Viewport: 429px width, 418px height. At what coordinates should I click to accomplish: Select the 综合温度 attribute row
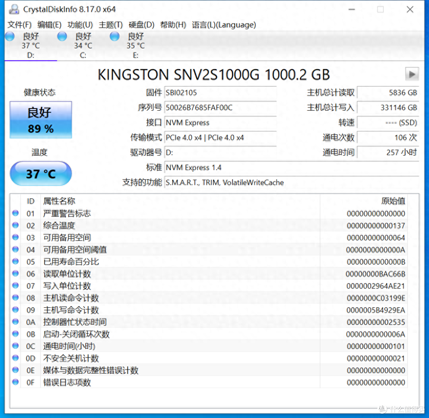[209, 225]
